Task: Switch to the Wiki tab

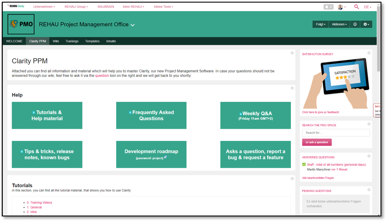Action: point(55,41)
